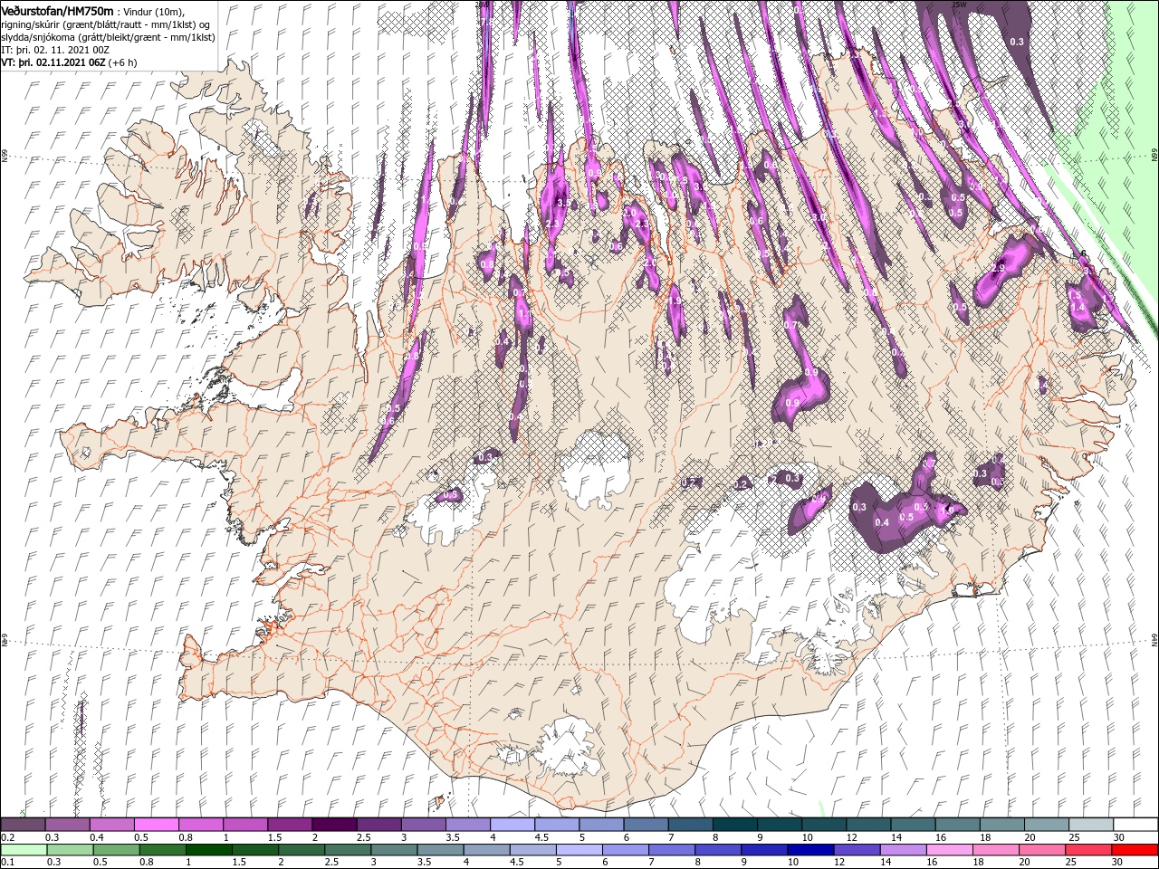Select the VT valid time line in header
This screenshot has width=1159, height=869.
coord(69,62)
